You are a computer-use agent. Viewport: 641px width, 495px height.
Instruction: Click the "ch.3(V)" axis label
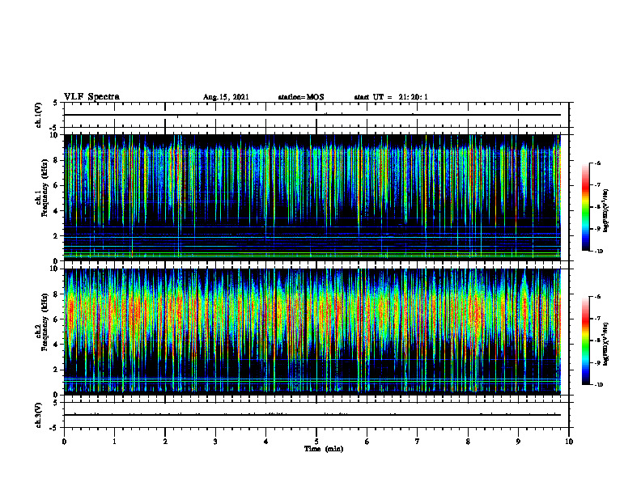tap(39, 415)
